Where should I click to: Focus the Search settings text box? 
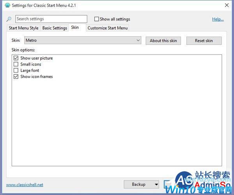51,19
